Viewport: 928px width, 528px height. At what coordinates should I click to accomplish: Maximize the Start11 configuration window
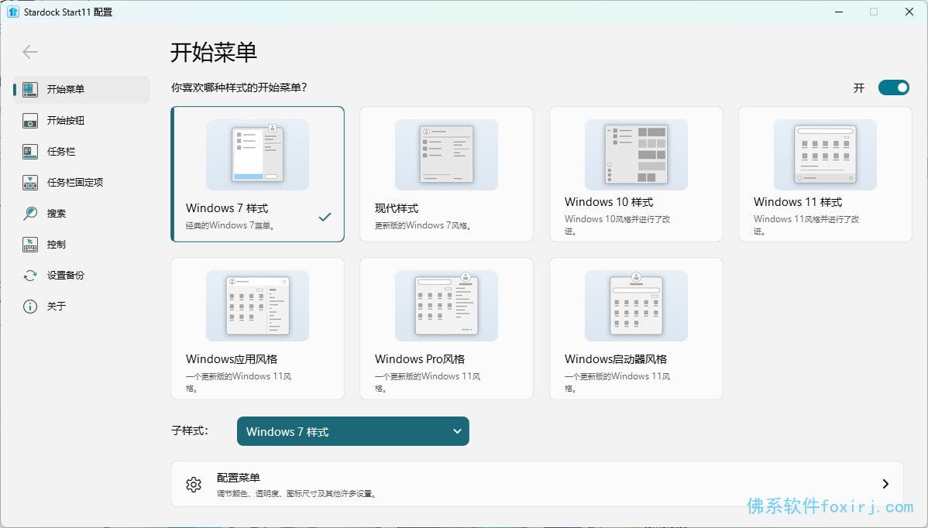click(x=874, y=12)
